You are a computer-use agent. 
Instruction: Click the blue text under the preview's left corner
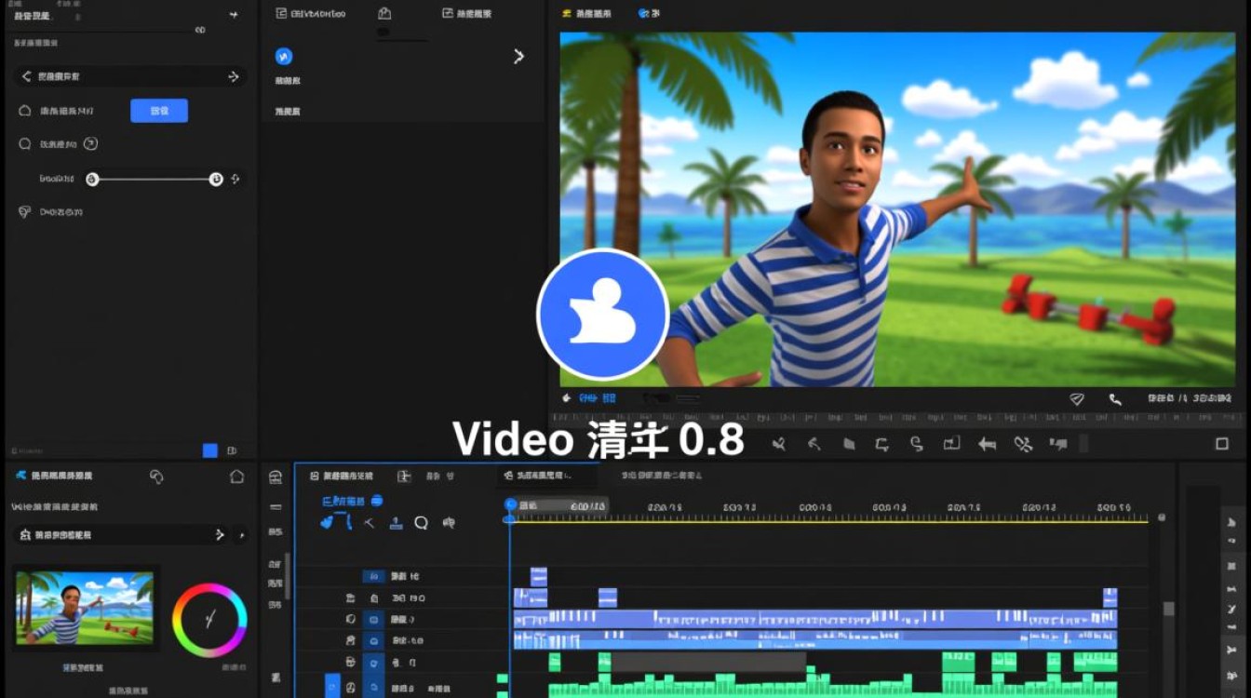point(597,397)
